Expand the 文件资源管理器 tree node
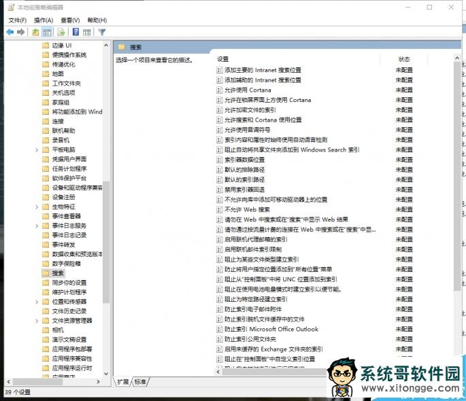466x401 pixels. pos(36,320)
